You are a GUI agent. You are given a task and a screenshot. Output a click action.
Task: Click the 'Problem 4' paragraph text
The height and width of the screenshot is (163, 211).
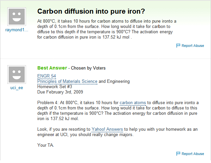(118, 111)
